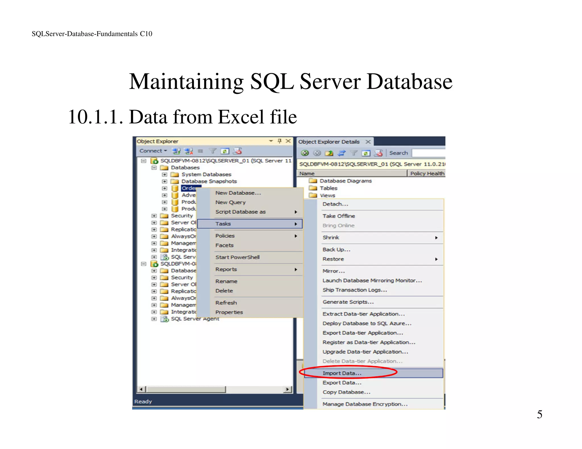The image size is (582, 449).
Task: Click Connect Object Explorer icon in toolbar
Action: point(176,151)
